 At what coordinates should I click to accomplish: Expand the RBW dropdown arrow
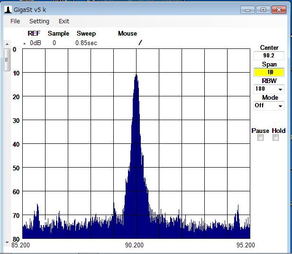pyautogui.click(x=280, y=89)
